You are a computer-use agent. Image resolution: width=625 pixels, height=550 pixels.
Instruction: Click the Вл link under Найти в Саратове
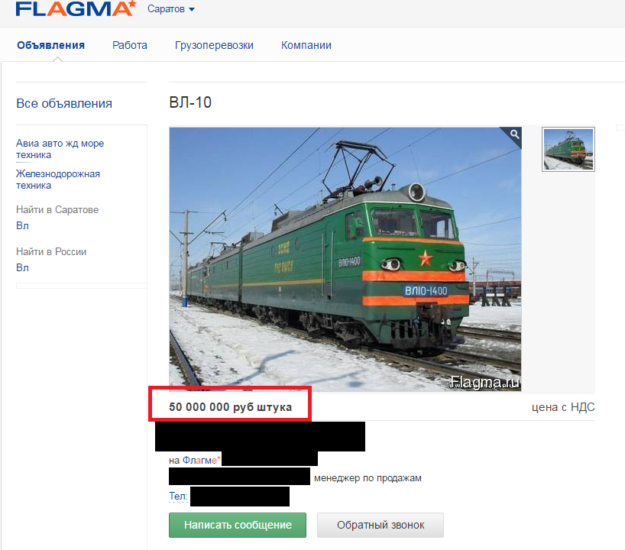[22, 225]
